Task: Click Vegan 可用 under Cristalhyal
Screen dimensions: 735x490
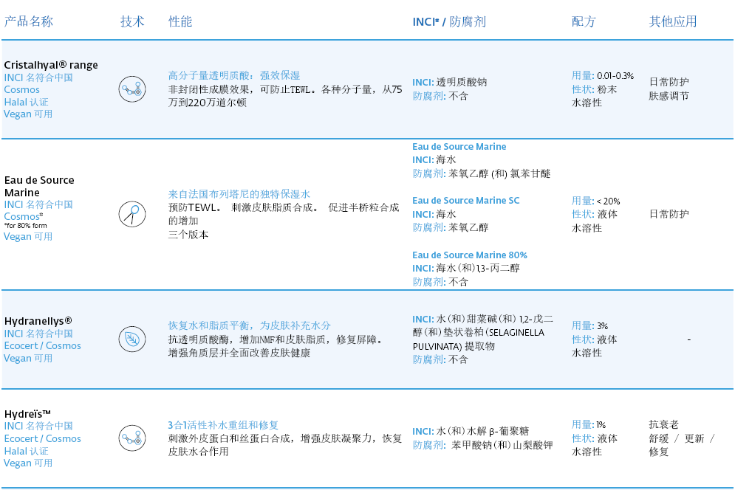Action: coord(28,114)
